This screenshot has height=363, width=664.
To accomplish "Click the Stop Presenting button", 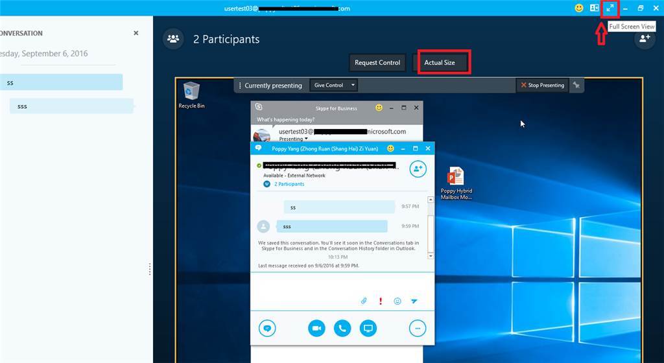I will [x=543, y=85].
